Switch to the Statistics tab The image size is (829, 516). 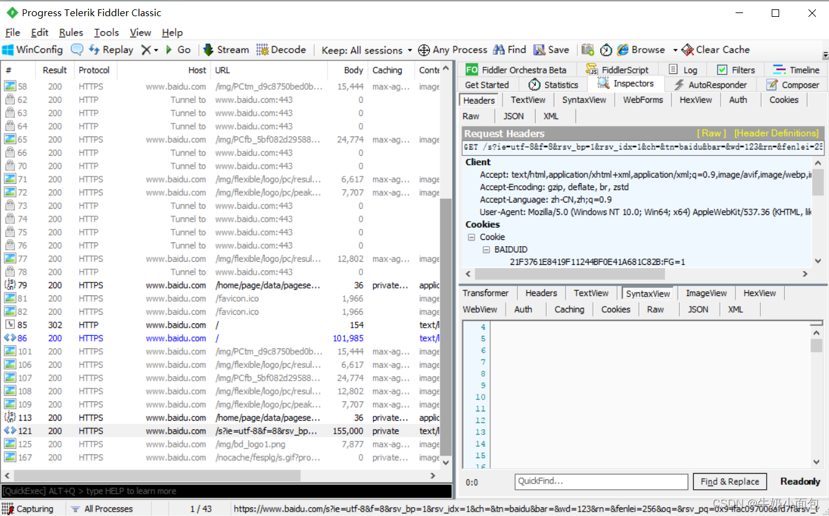tap(553, 84)
